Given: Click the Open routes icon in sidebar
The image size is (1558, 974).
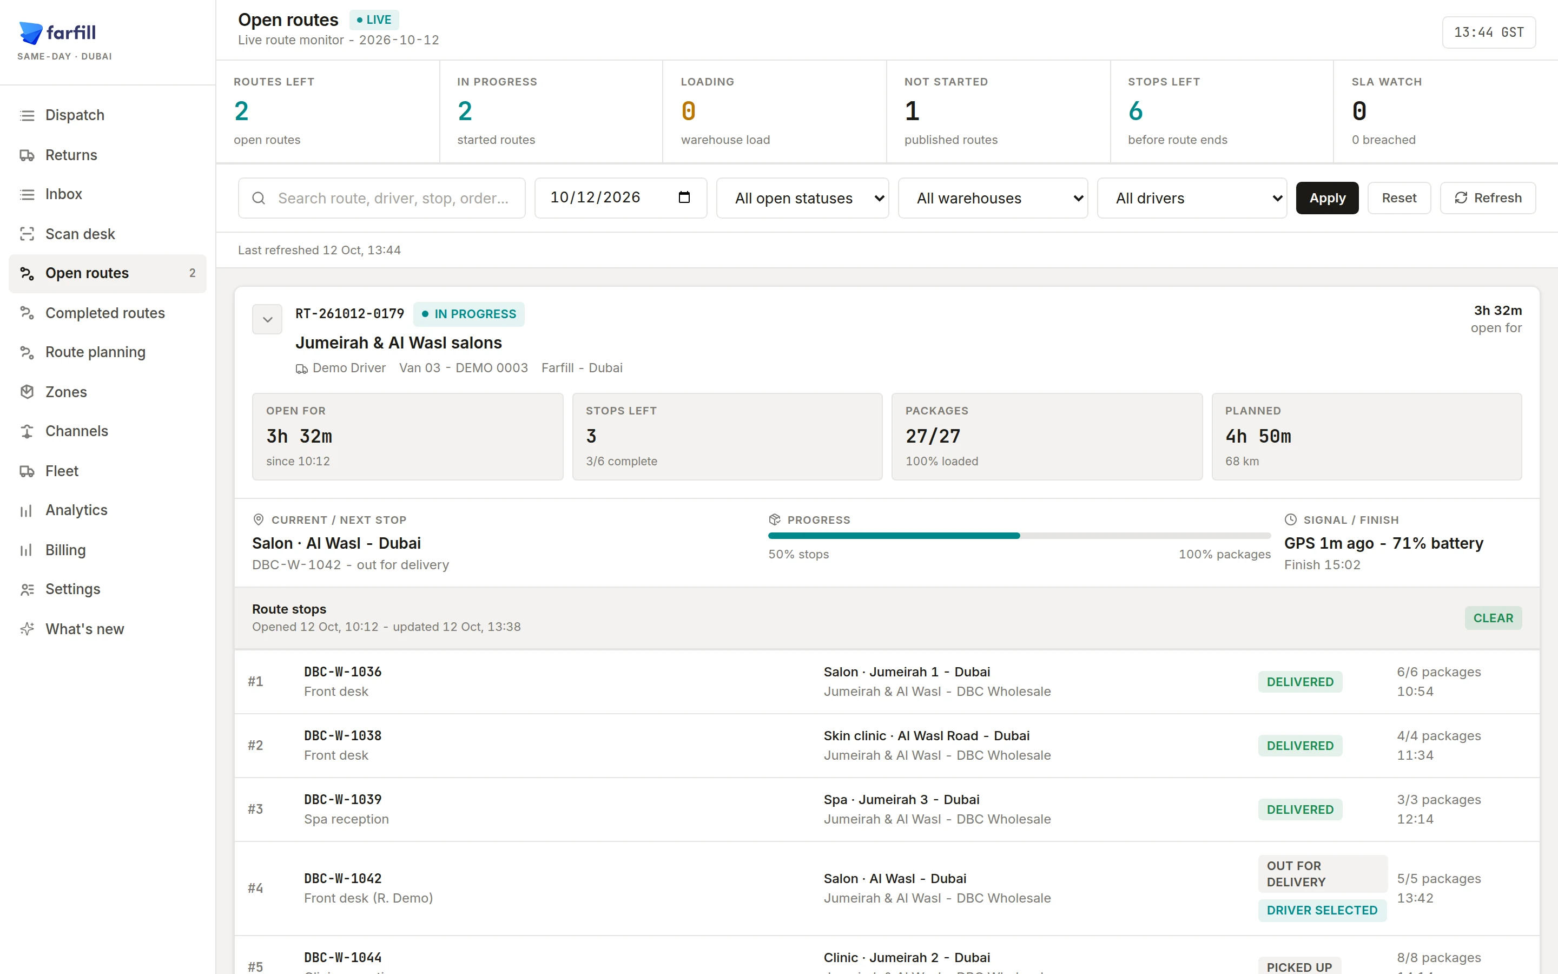Looking at the screenshot, I should (x=27, y=273).
